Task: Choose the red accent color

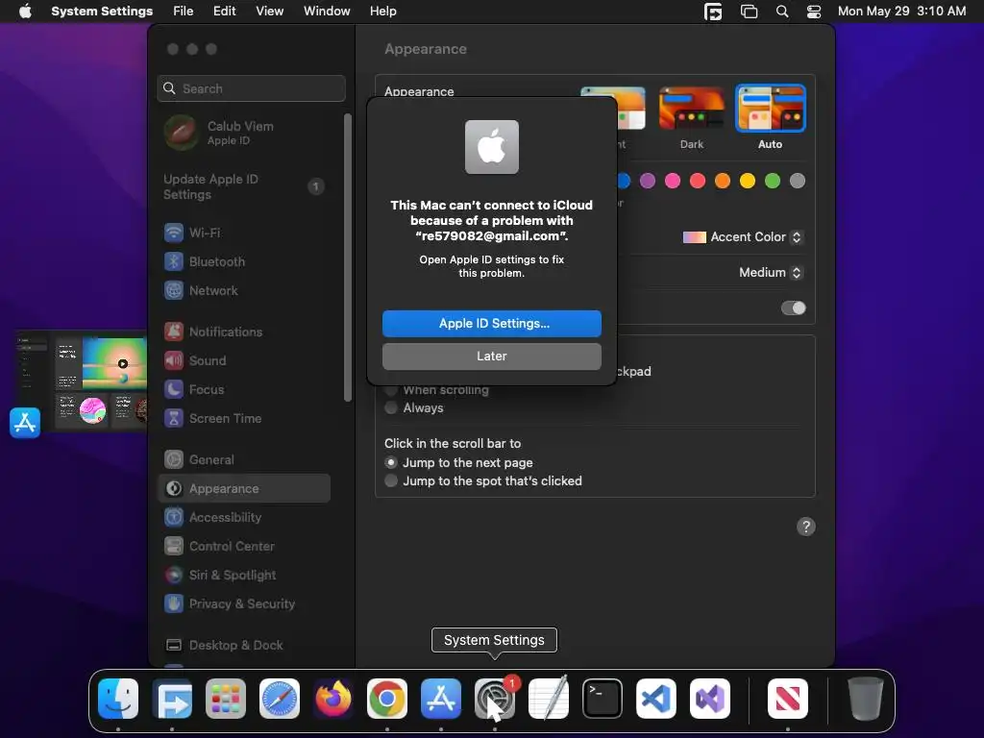Action: [698, 181]
